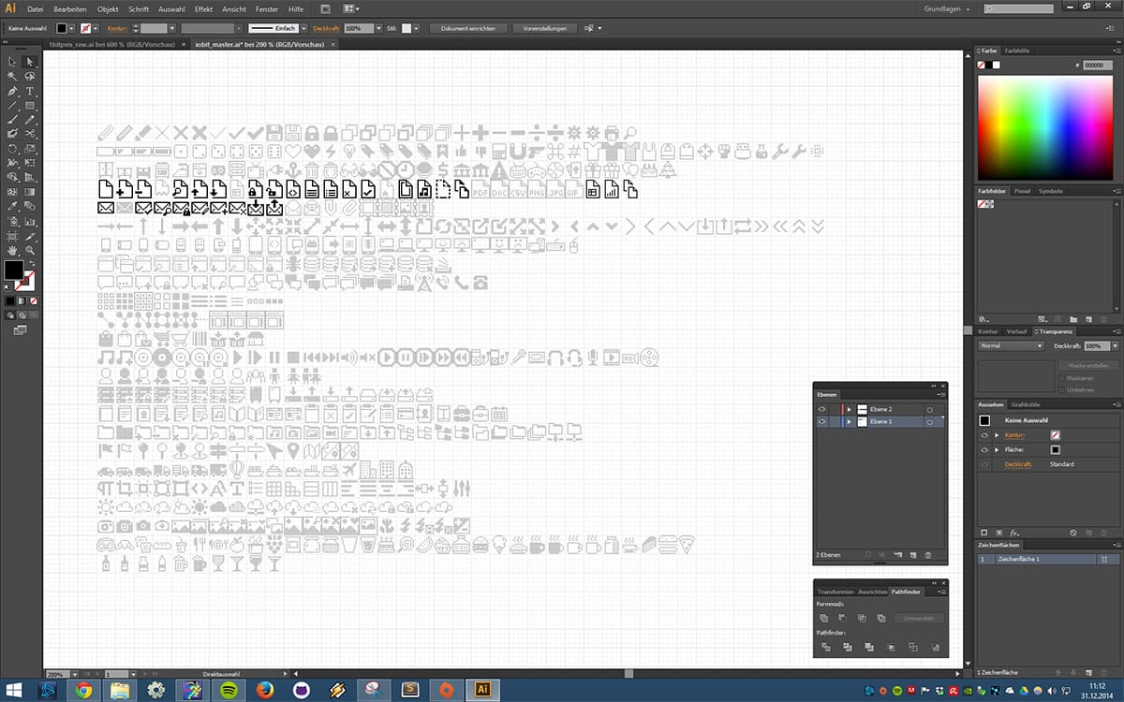Switch to the Transformieren tab

click(x=836, y=592)
